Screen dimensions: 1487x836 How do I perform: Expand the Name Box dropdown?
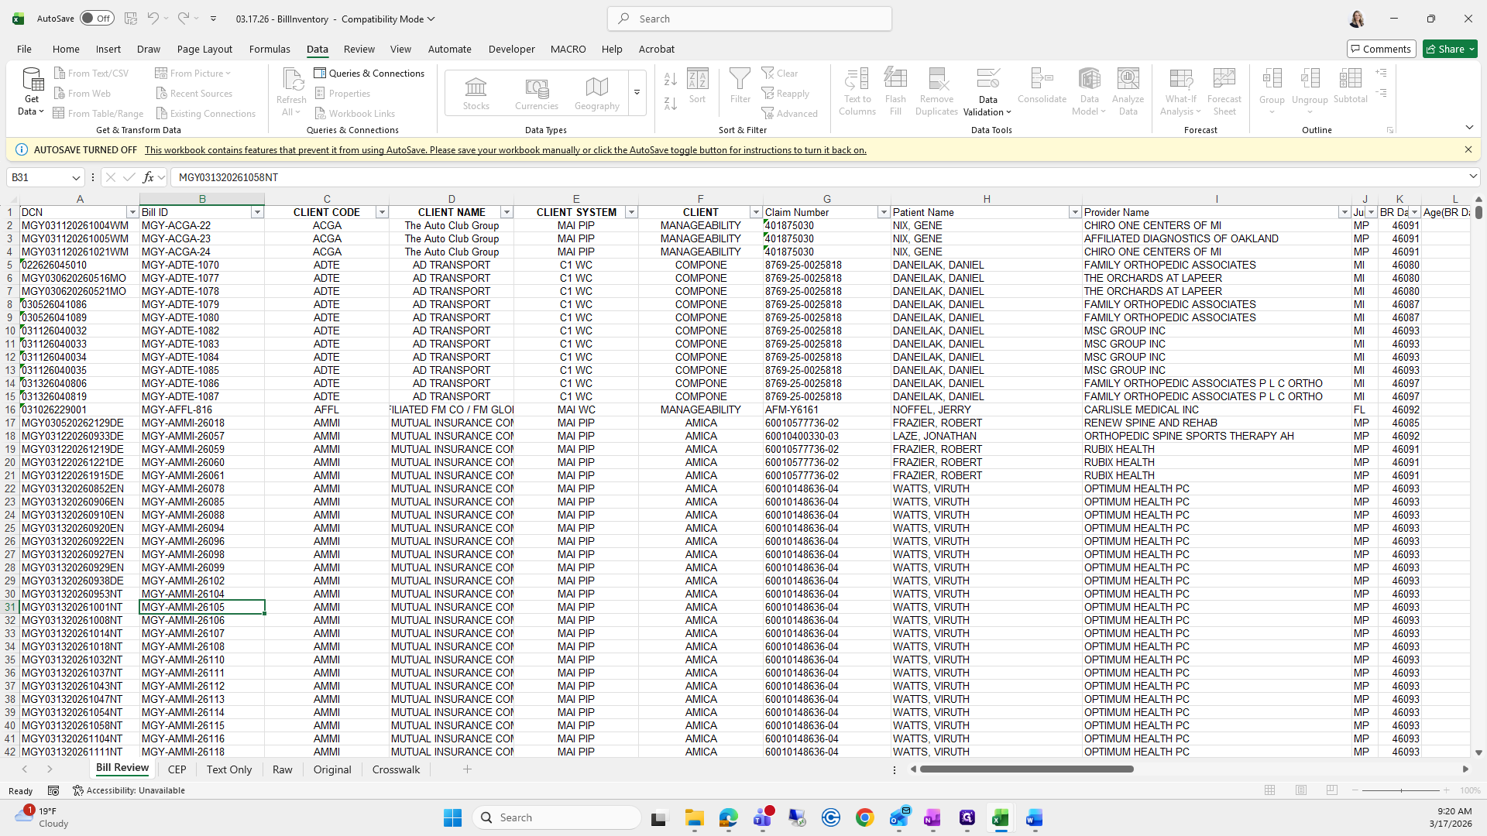(x=76, y=177)
